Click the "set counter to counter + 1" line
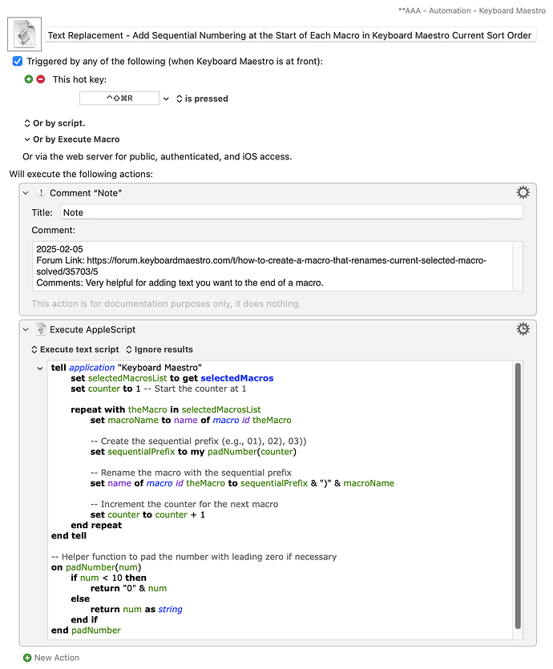Screen dimensions: 553x669 [x=147, y=514]
